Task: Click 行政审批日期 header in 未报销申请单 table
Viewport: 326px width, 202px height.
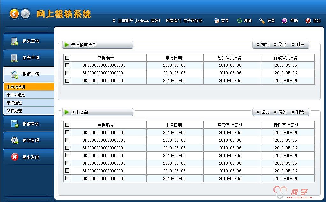Action: click(286, 58)
